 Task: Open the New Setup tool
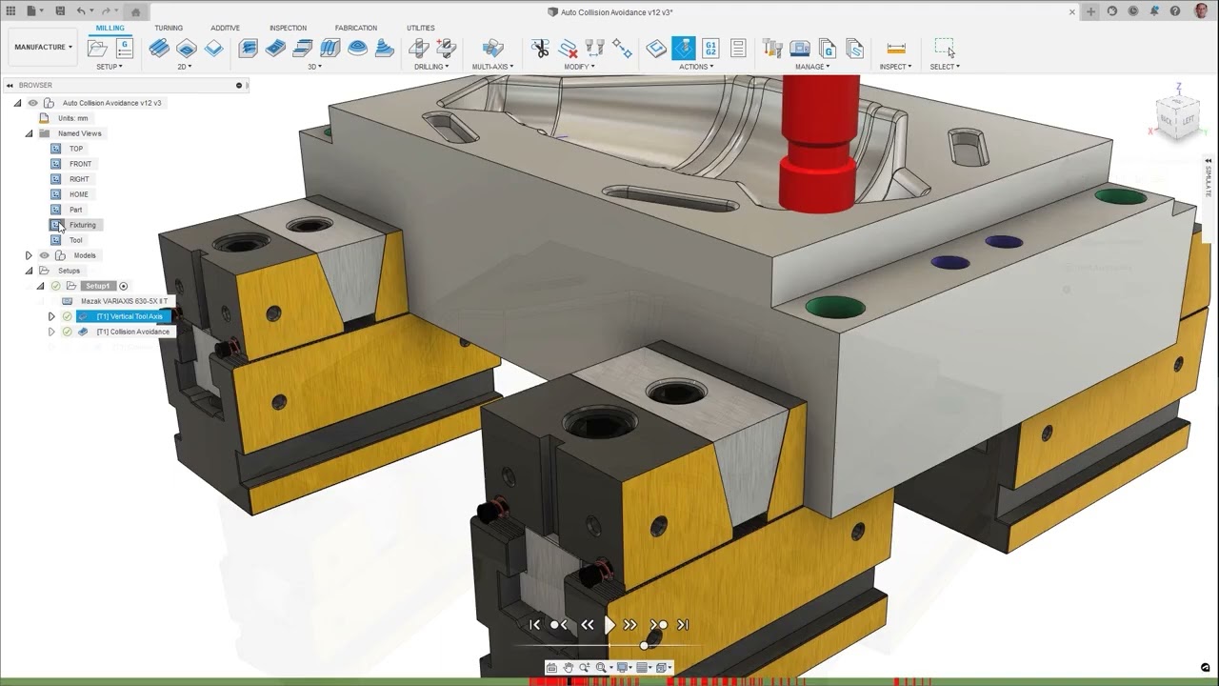click(97, 48)
